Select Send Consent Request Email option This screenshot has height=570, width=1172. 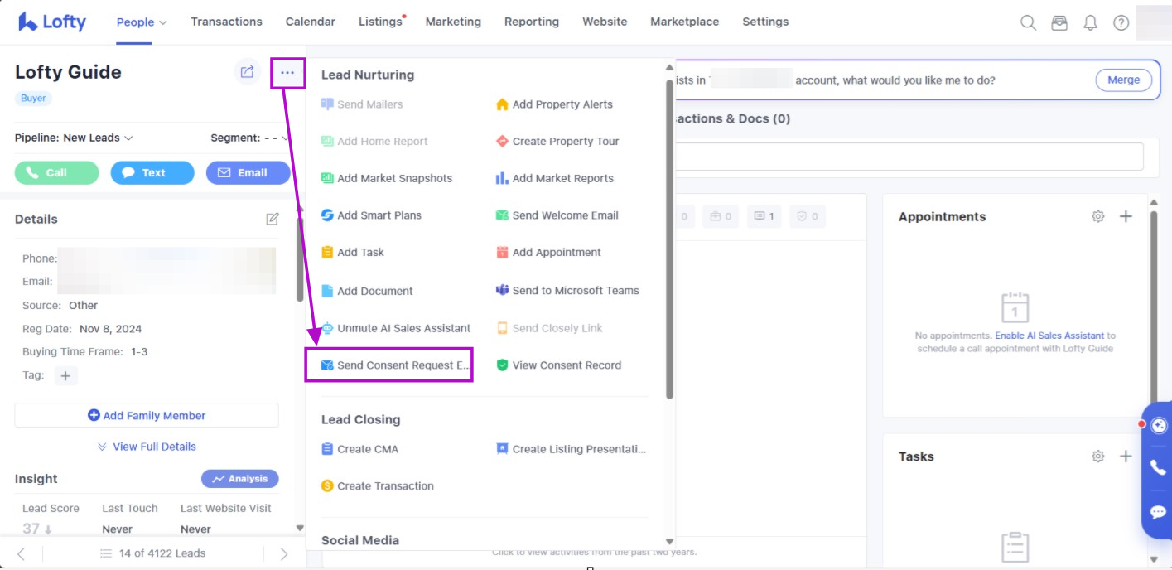pos(396,365)
